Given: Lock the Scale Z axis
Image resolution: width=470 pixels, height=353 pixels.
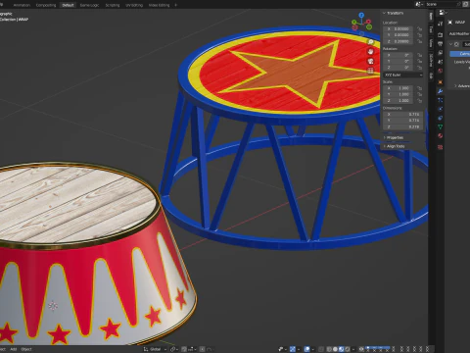Looking at the screenshot, I should [x=420, y=101].
